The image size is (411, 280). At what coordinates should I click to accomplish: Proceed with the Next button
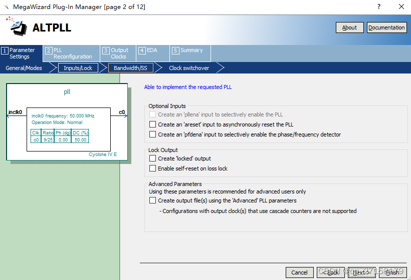click(x=362, y=272)
